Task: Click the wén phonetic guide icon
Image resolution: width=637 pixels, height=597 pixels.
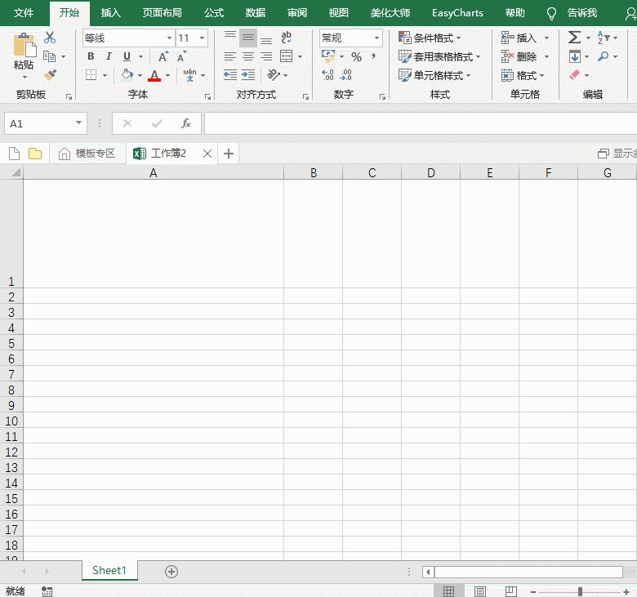Action: pyautogui.click(x=189, y=75)
